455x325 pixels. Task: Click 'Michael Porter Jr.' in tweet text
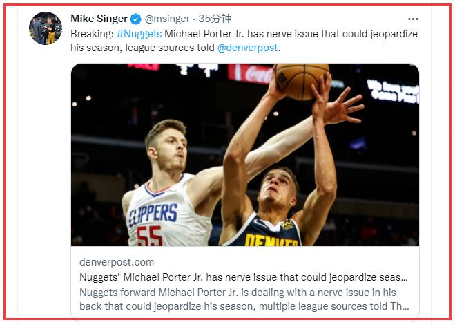204,34
